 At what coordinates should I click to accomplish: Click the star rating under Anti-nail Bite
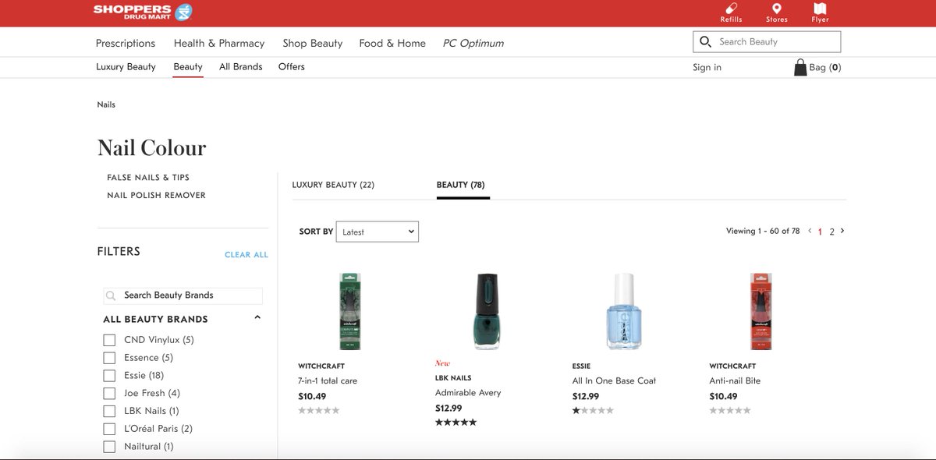[x=730, y=410]
